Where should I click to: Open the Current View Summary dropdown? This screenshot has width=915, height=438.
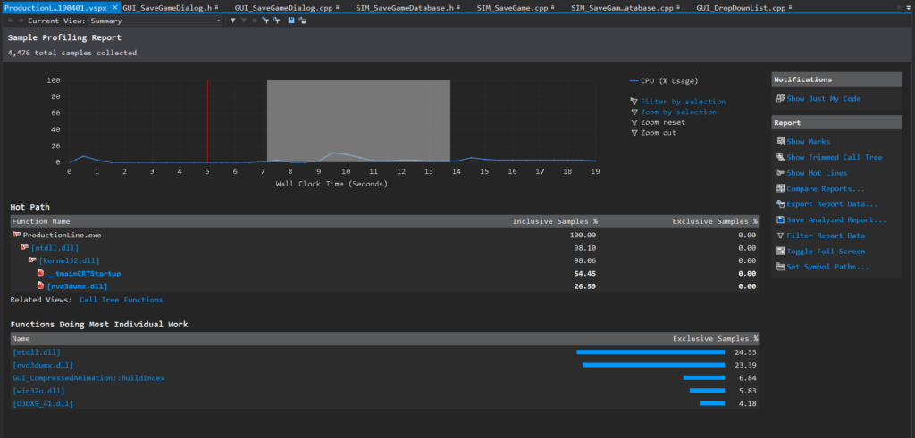click(x=155, y=21)
